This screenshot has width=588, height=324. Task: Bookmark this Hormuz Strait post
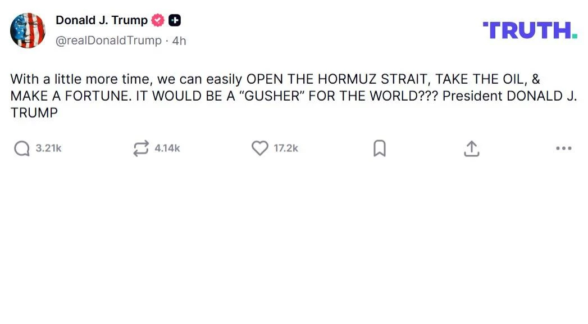point(380,148)
